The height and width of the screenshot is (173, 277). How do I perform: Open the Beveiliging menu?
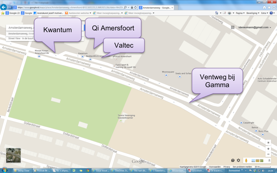click(x=253, y=13)
